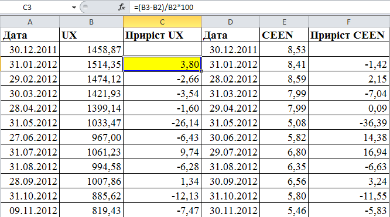390x217 pixels.
Task: Select column B header
Action: pyautogui.click(x=91, y=22)
